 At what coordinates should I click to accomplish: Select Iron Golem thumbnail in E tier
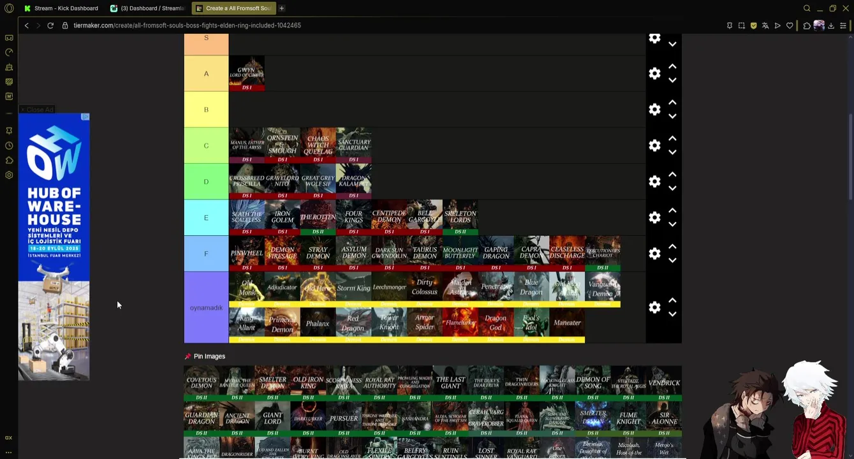pos(283,217)
